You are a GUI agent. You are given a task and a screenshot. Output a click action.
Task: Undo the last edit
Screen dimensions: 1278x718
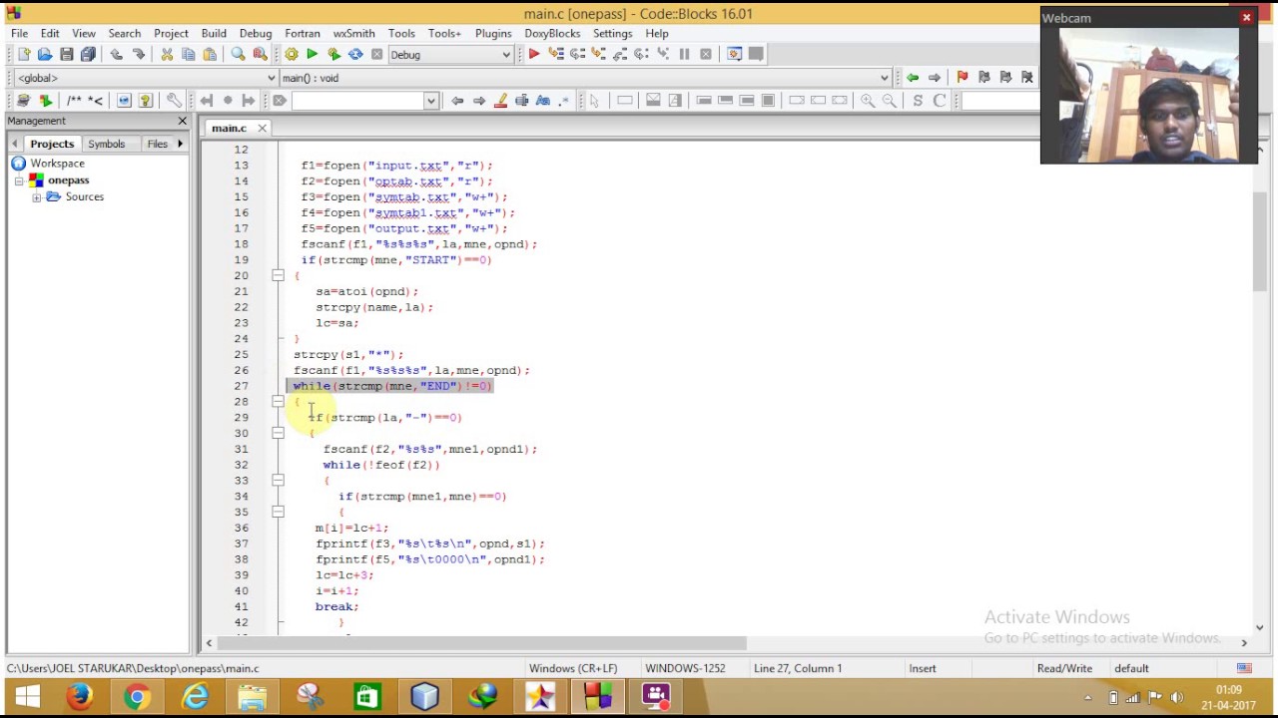pos(117,55)
